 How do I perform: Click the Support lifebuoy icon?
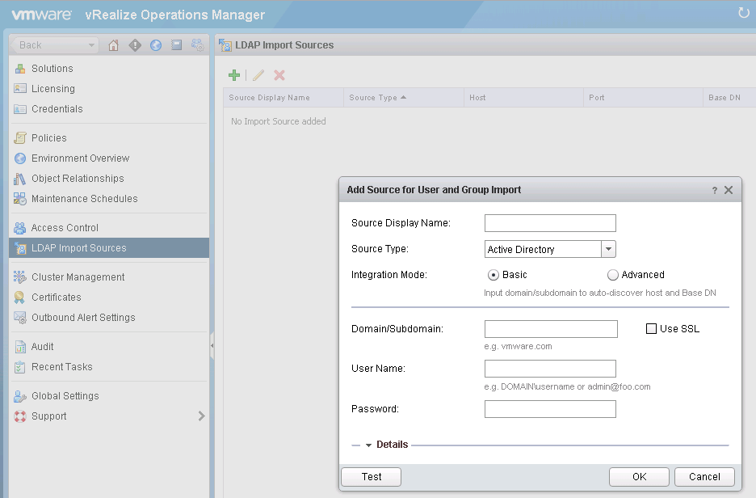pos(19,416)
